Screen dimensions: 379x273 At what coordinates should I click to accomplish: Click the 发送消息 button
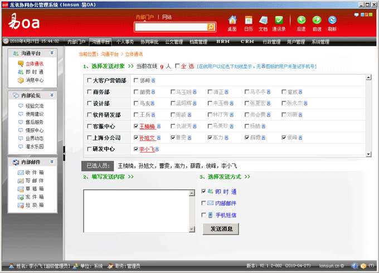(221, 229)
